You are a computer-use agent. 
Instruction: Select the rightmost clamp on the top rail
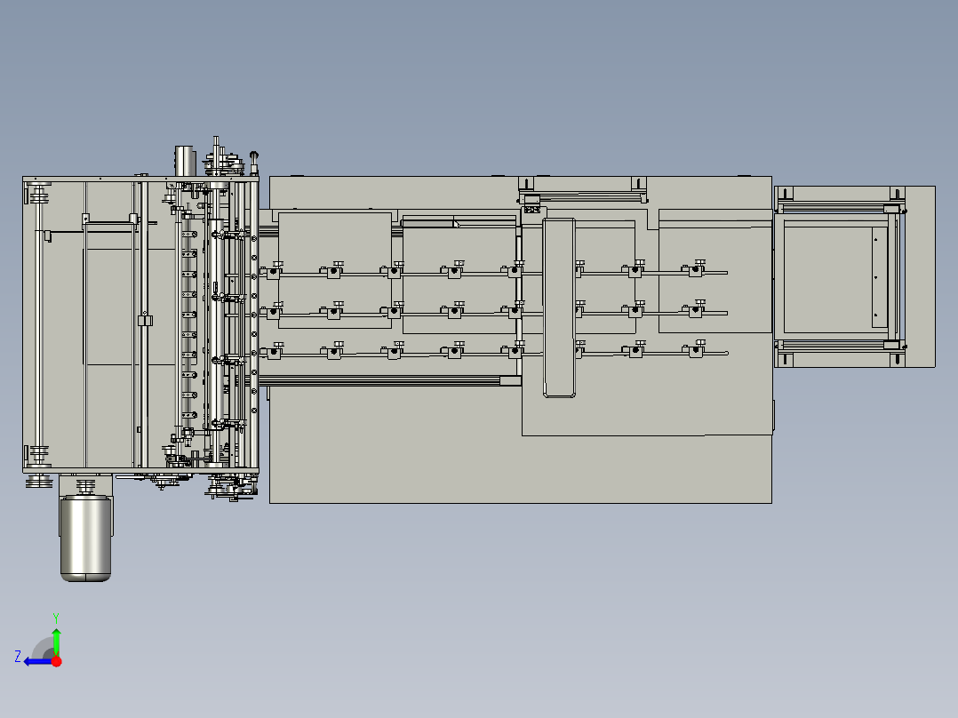(x=695, y=268)
